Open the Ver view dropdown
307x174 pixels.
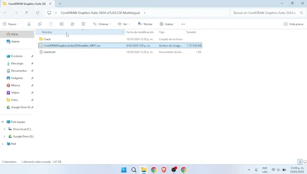pyautogui.click(x=124, y=24)
